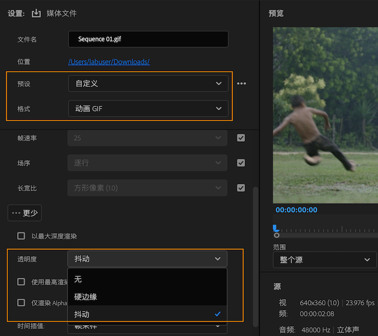This screenshot has height=336, width=378.
Task: Open the 长宽比 dropdown showing 方形像素 (1.0)
Action: coord(147,188)
